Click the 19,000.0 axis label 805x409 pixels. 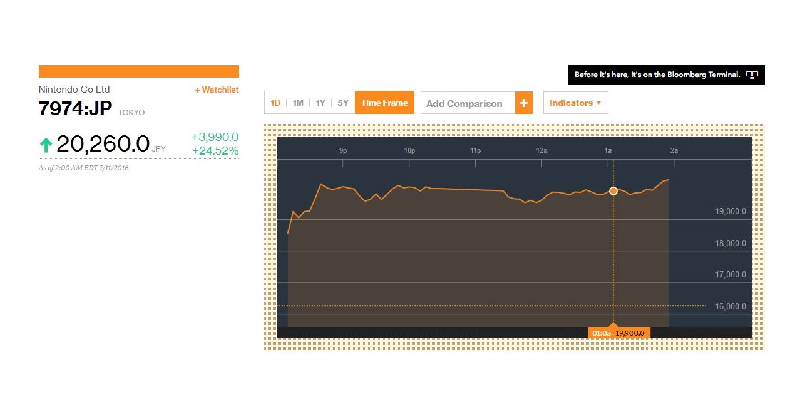coord(731,212)
